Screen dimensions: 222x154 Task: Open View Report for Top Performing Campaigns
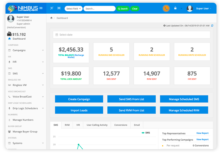[202, 140]
